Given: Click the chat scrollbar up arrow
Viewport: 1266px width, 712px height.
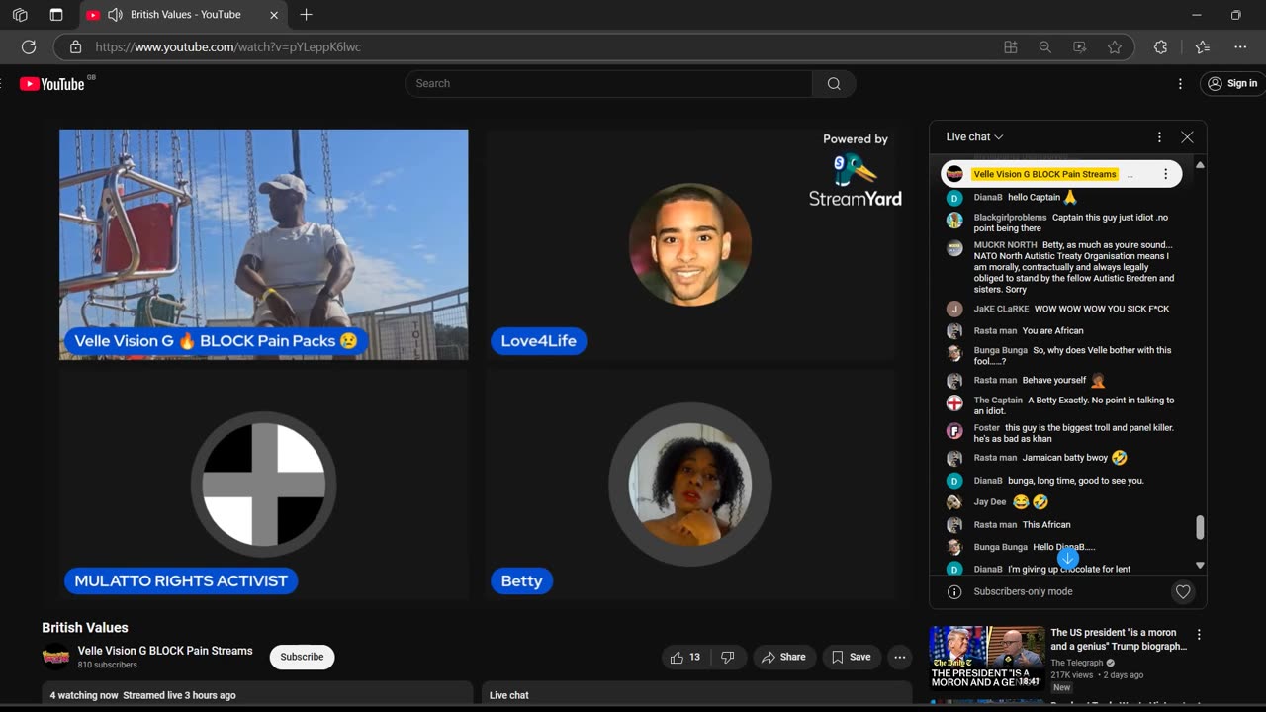Looking at the screenshot, I should (1200, 165).
